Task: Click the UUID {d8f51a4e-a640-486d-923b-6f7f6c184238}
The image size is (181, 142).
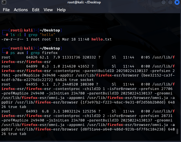Action: coord(123,129)
